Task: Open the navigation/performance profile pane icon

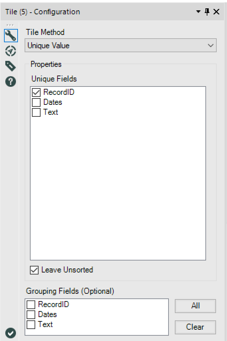Action: pyautogui.click(x=10, y=51)
